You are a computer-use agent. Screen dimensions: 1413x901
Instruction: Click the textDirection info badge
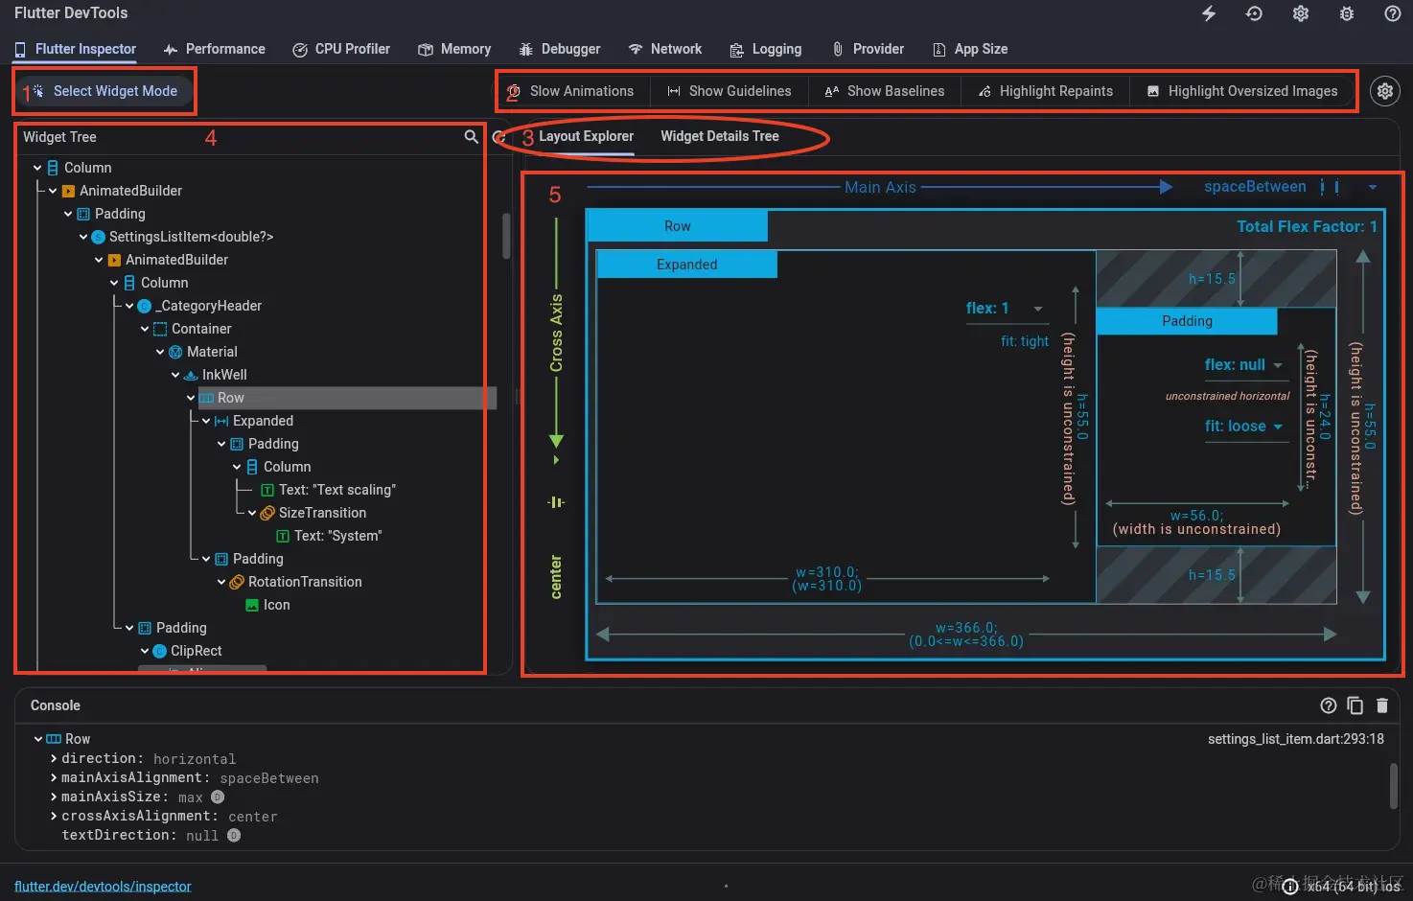(x=234, y=835)
